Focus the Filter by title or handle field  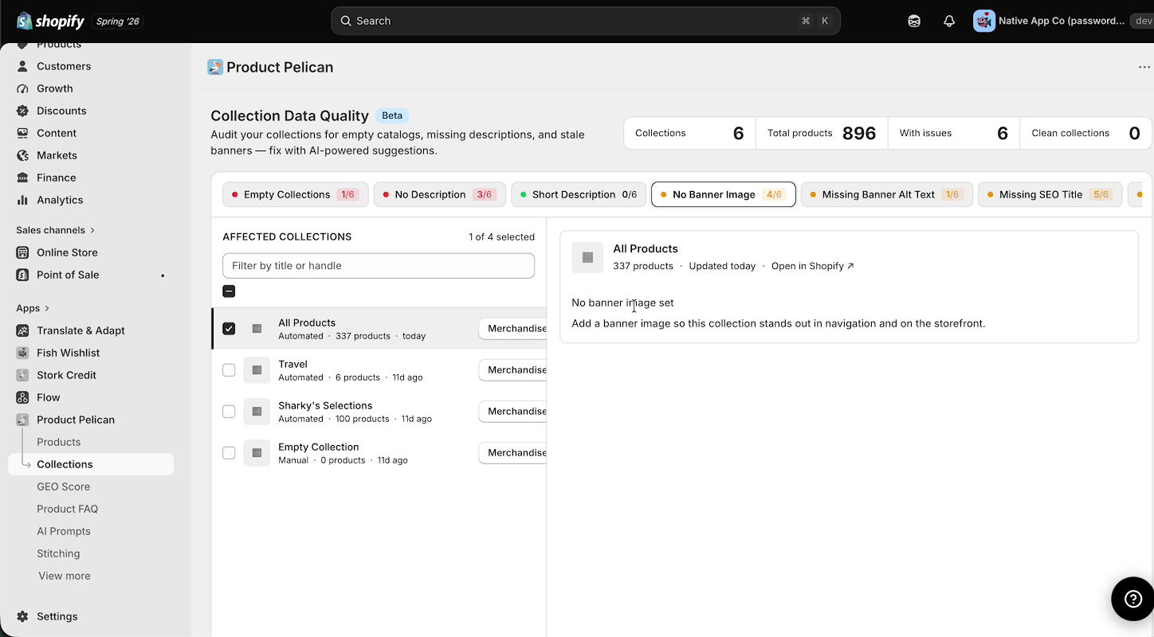coord(379,266)
